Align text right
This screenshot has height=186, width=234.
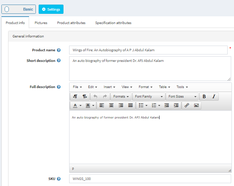click(x=121, y=105)
